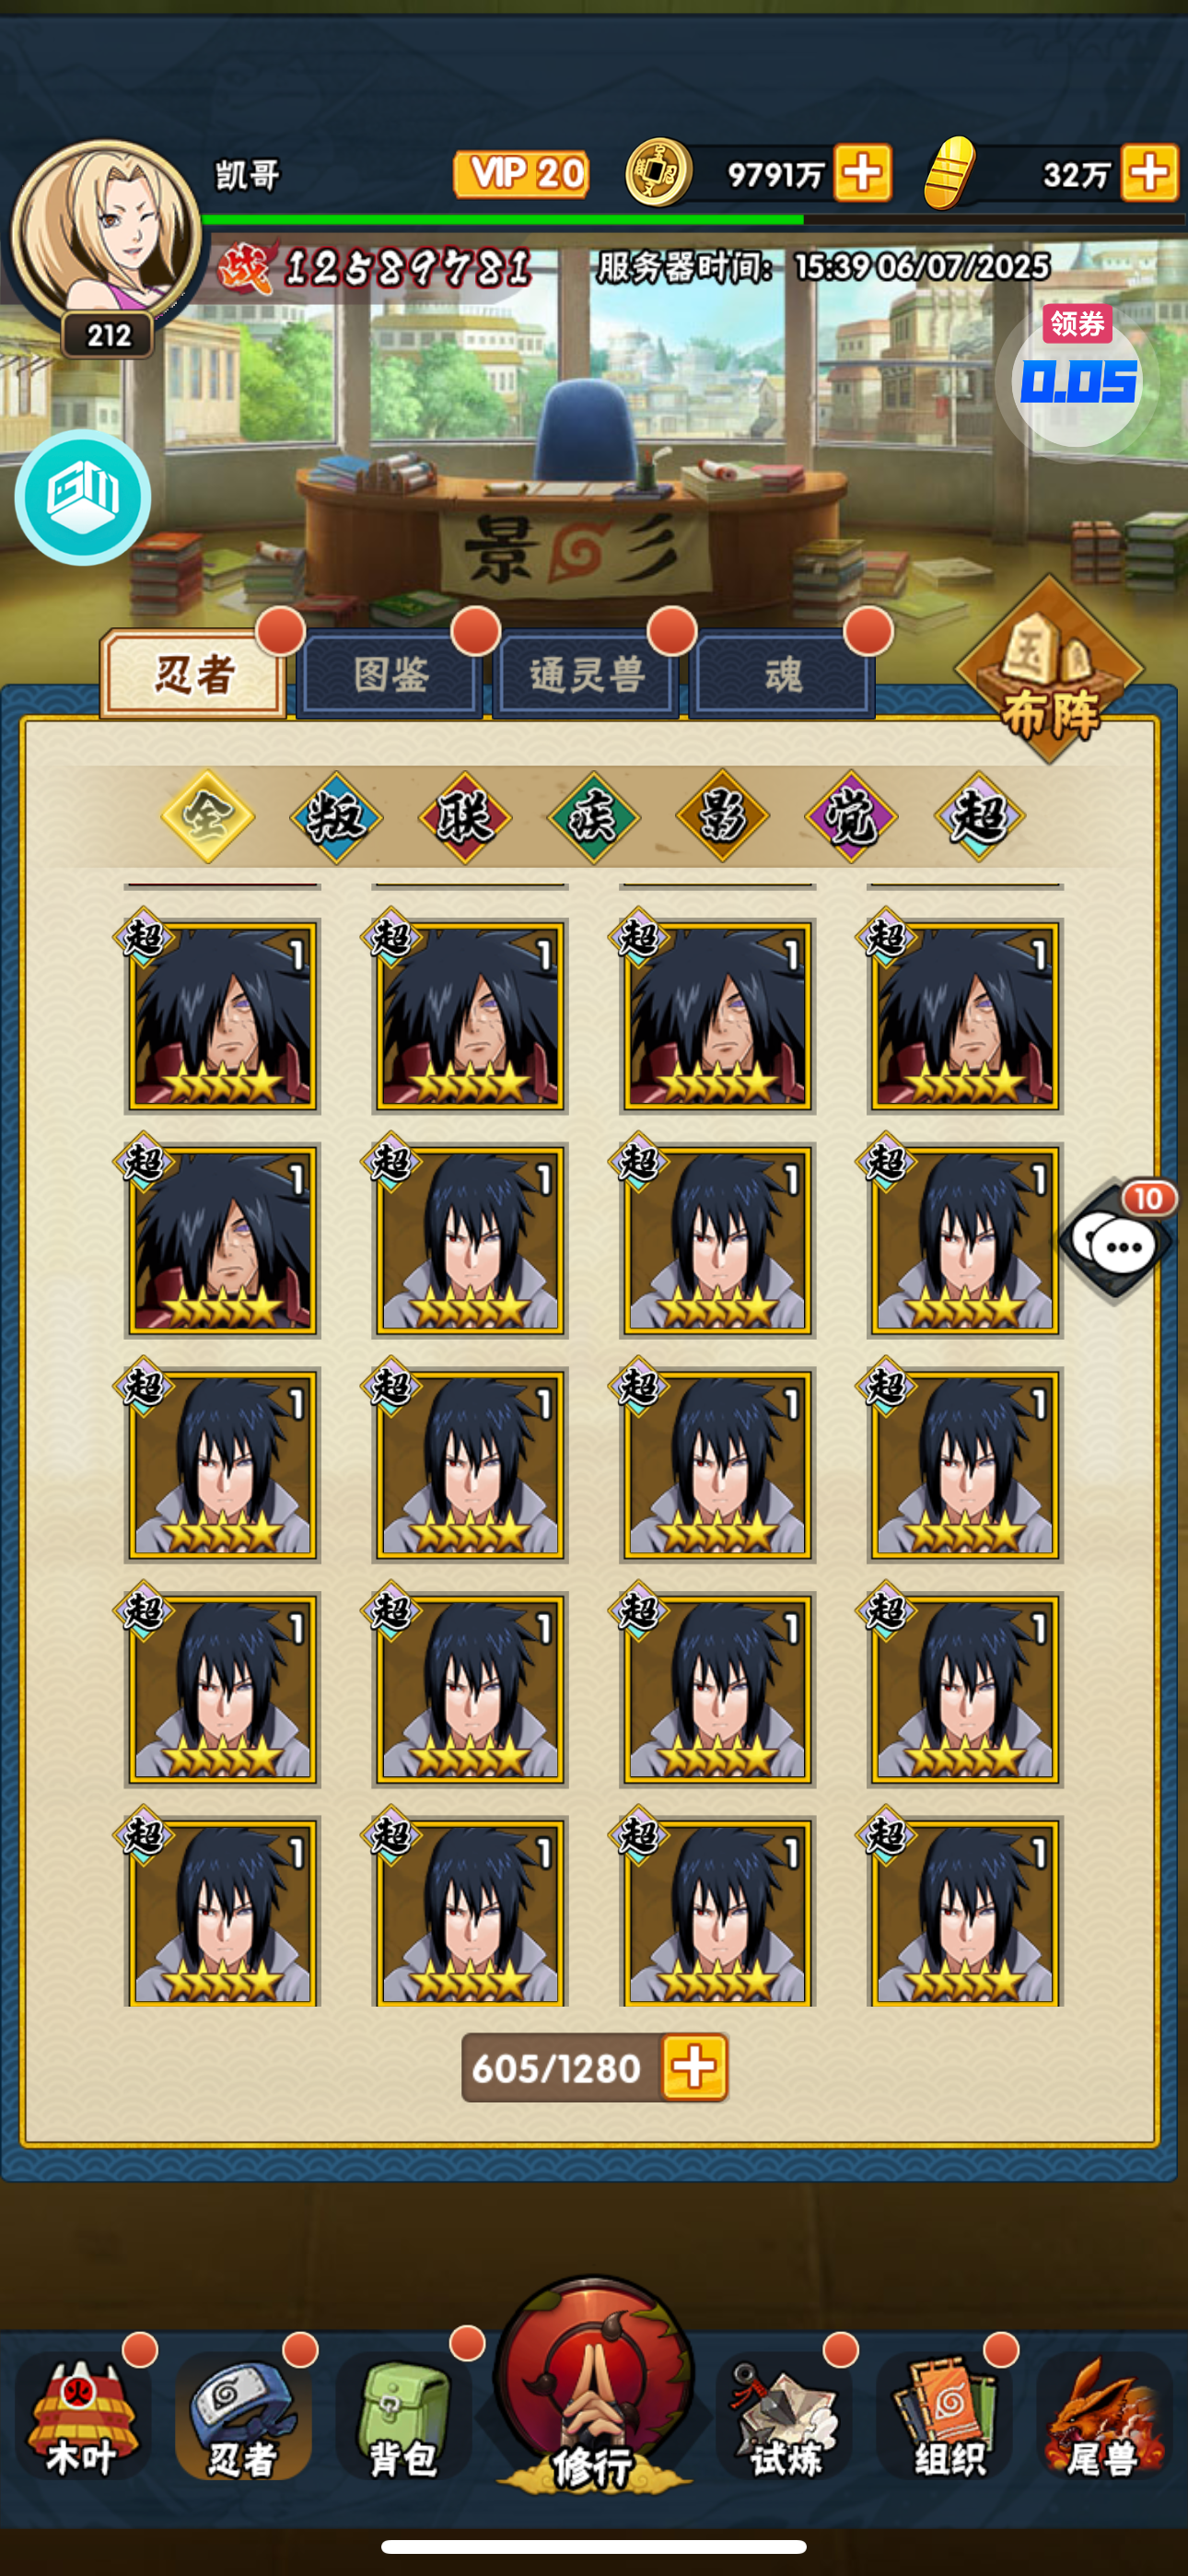
Task: Filter ninjas by 超 category
Action: 980,817
